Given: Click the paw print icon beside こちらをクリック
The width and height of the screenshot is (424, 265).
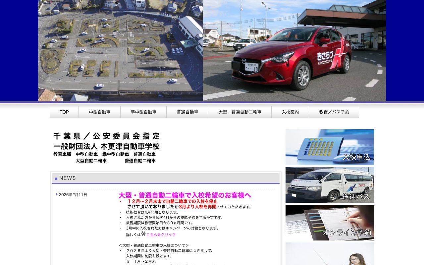Looking at the screenshot, I should click(142, 234).
